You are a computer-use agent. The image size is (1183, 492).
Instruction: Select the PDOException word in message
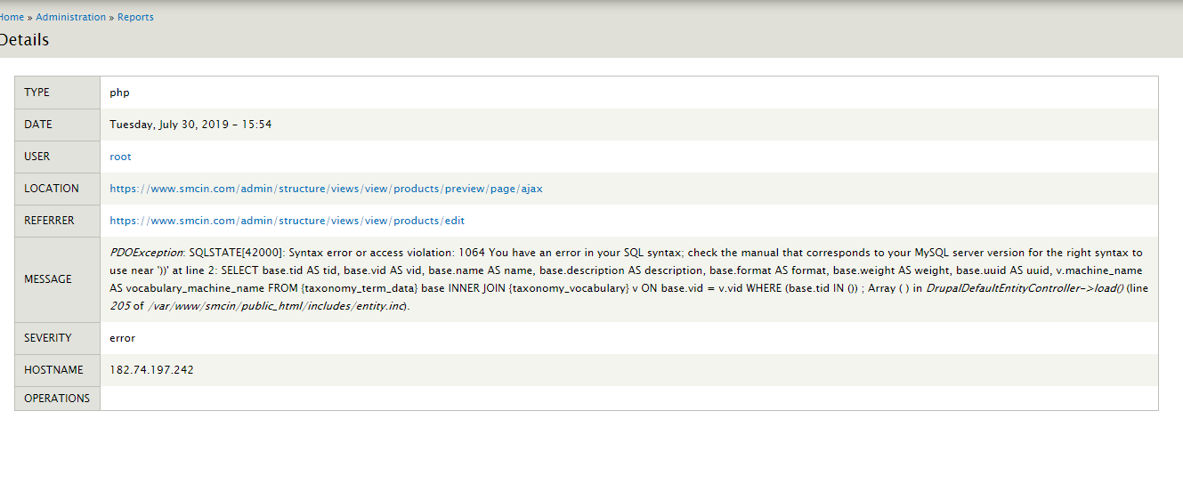146,253
